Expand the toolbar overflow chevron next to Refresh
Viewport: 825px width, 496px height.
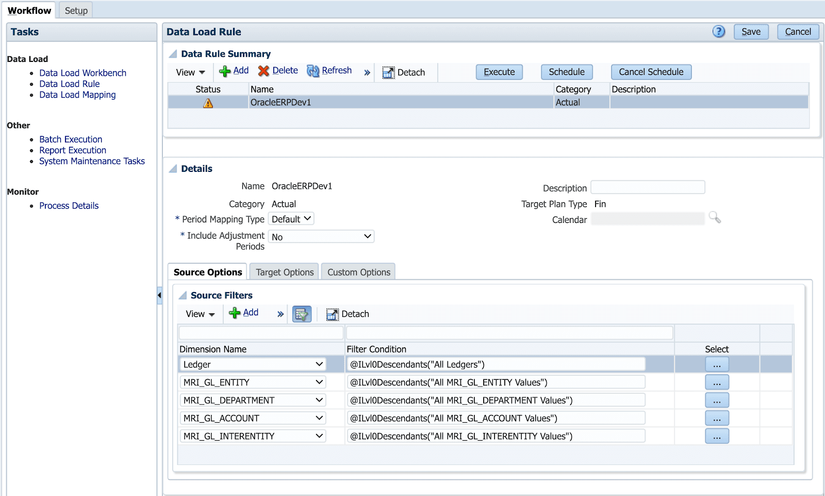point(367,72)
